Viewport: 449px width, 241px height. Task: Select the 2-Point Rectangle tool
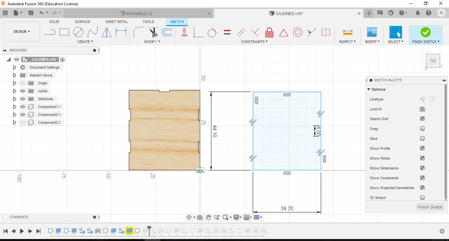[x=64, y=32]
